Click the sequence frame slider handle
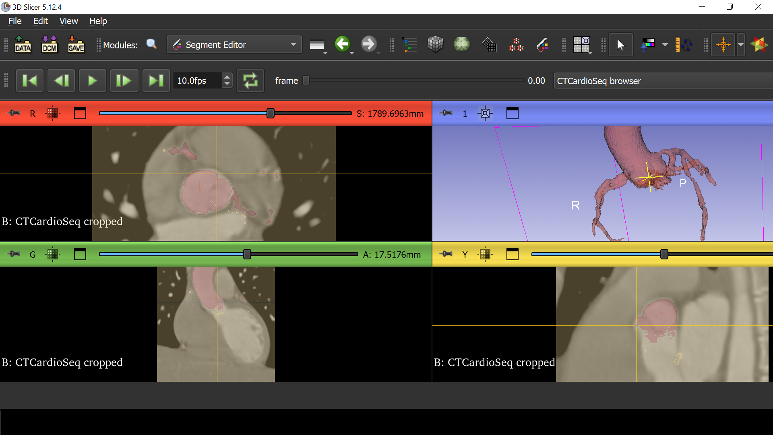773x435 pixels. pos(306,81)
